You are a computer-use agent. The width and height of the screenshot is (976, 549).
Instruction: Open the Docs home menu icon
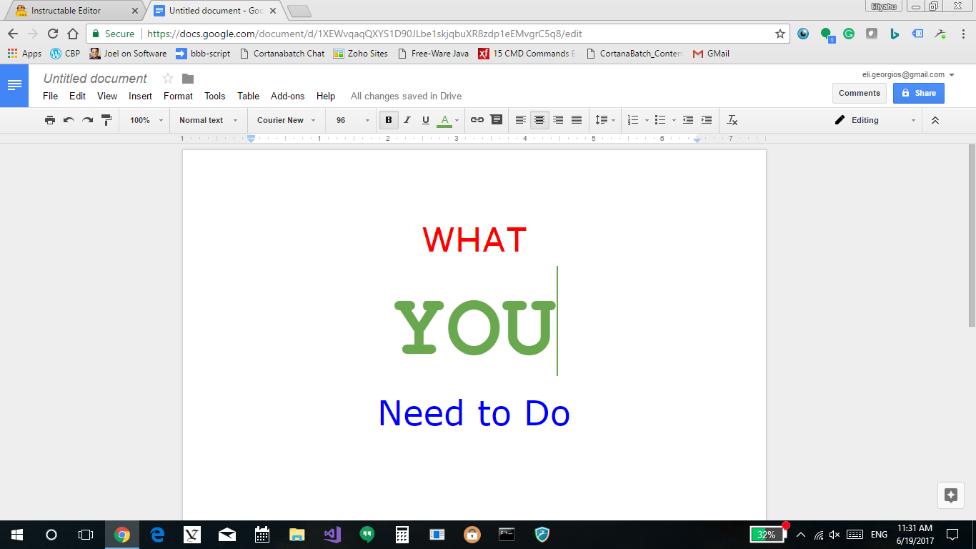click(x=14, y=86)
